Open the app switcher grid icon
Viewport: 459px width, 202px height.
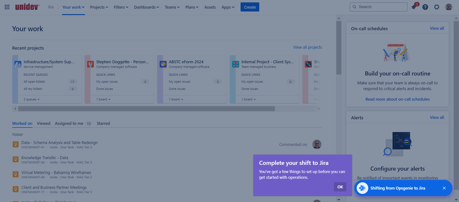coord(7,7)
